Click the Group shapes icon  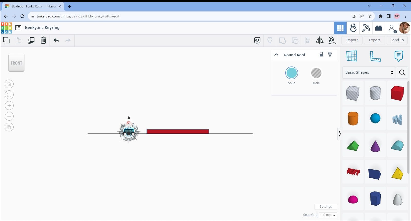tap(282, 41)
